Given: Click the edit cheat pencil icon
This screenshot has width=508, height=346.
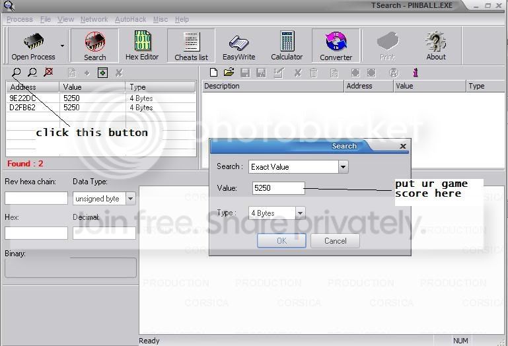Looking at the screenshot, I should pos(279,72).
